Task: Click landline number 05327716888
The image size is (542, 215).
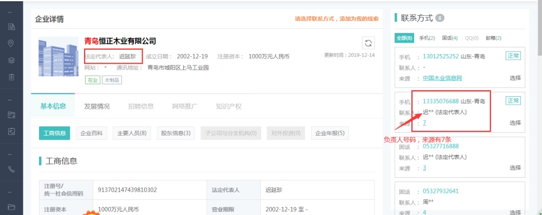Action: coord(441,146)
